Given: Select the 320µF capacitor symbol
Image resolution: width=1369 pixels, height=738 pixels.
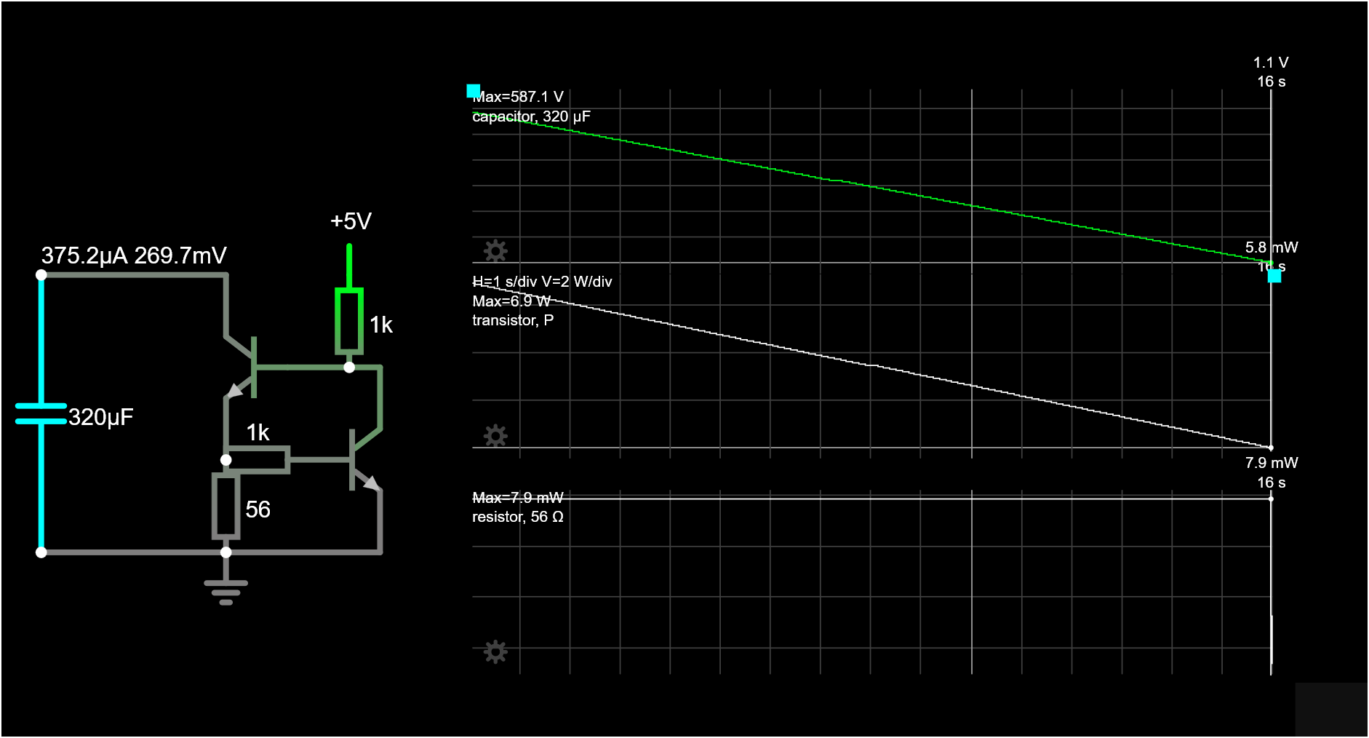Looking at the screenshot, I should pos(41,413).
